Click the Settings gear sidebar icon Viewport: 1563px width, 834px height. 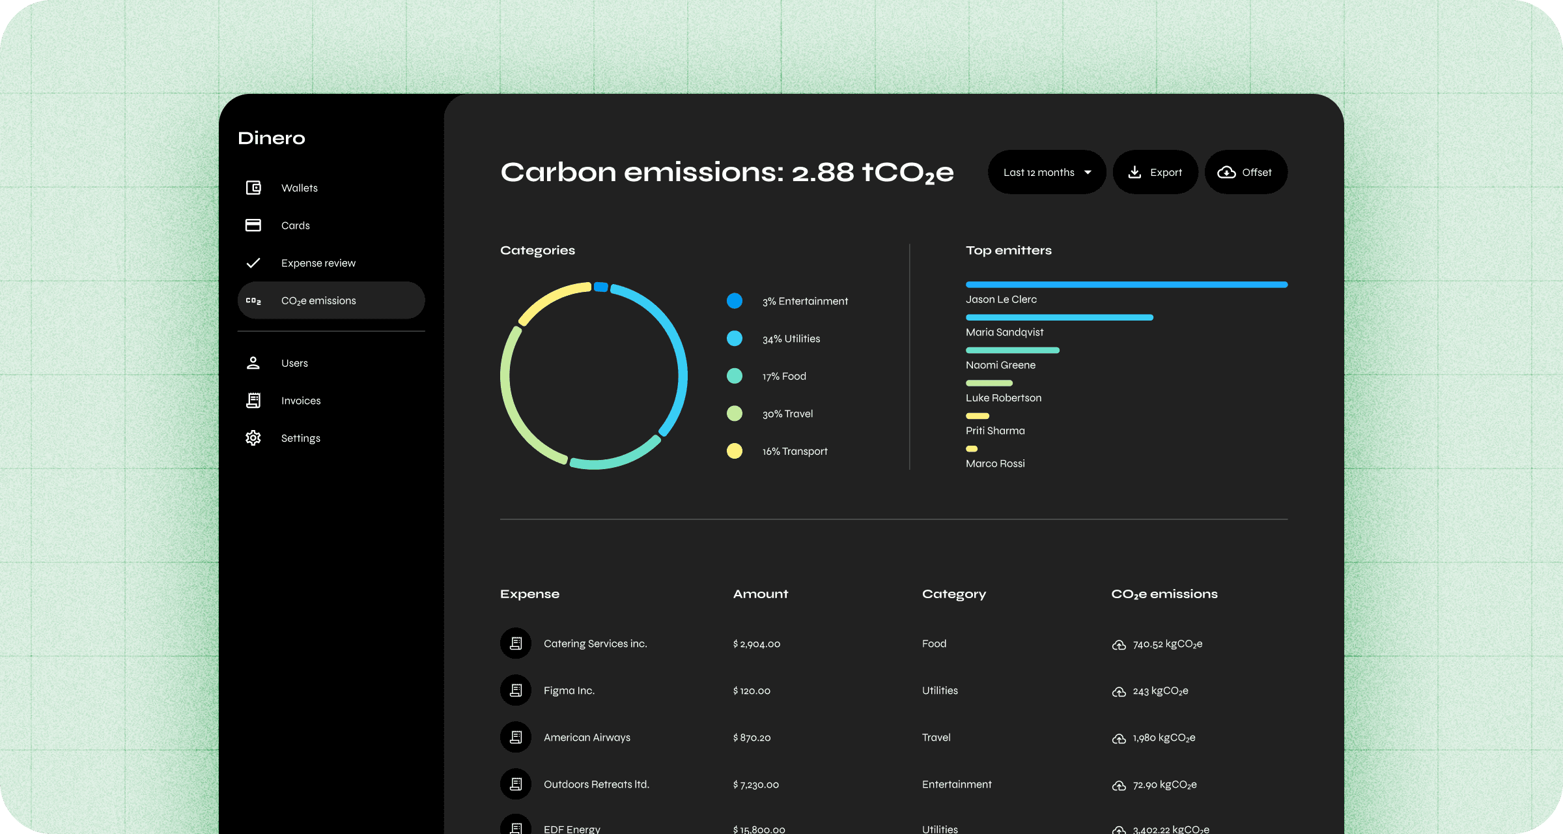(255, 438)
